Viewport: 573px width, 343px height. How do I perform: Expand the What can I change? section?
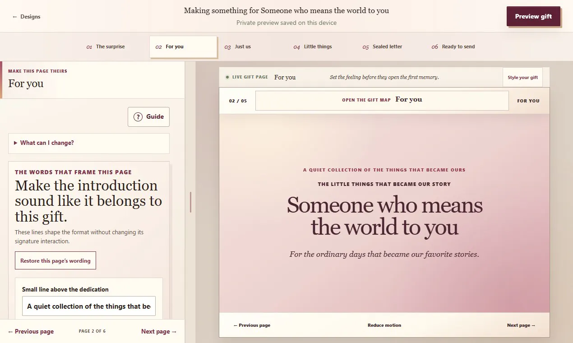tap(89, 143)
